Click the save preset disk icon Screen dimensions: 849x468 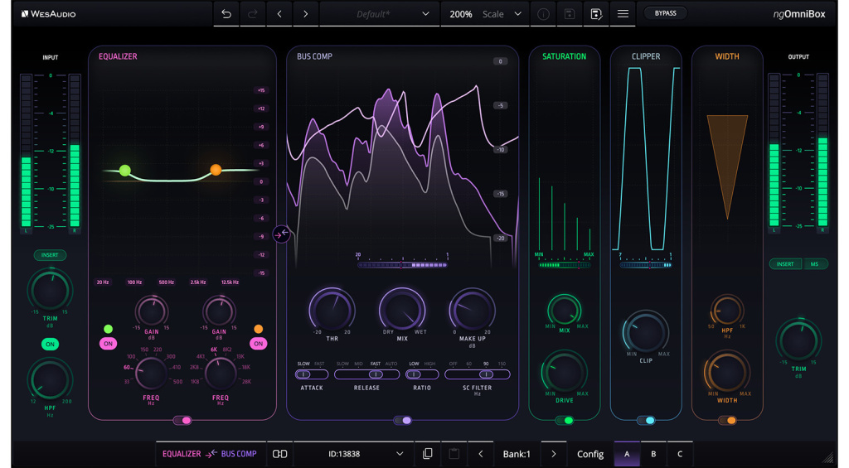click(x=569, y=14)
